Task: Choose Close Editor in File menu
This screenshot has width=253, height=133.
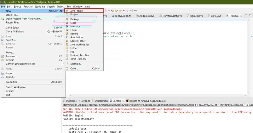Action: [33, 28]
